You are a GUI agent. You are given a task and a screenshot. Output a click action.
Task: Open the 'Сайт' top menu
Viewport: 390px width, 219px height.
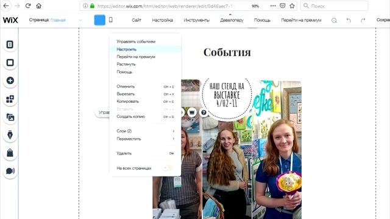[136, 20]
